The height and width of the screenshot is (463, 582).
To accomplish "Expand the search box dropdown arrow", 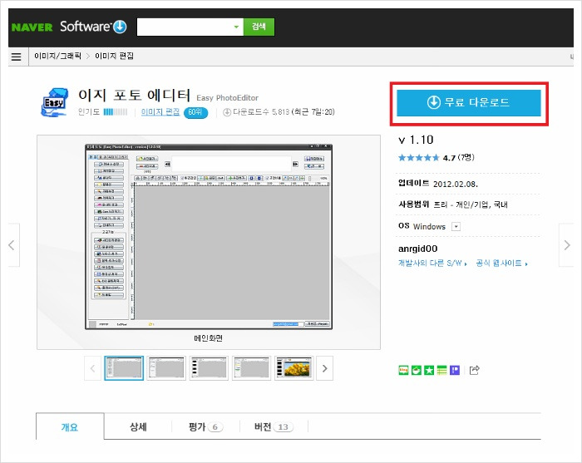I will [x=236, y=27].
